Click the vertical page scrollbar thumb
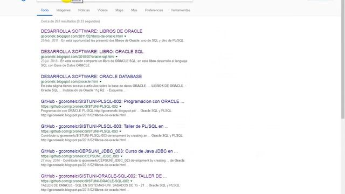The width and height of the screenshot is (345, 194). click(x=343, y=59)
